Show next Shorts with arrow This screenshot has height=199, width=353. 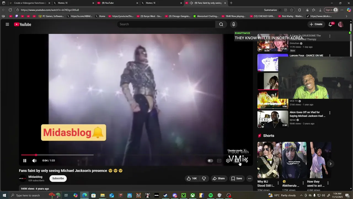point(331,164)
